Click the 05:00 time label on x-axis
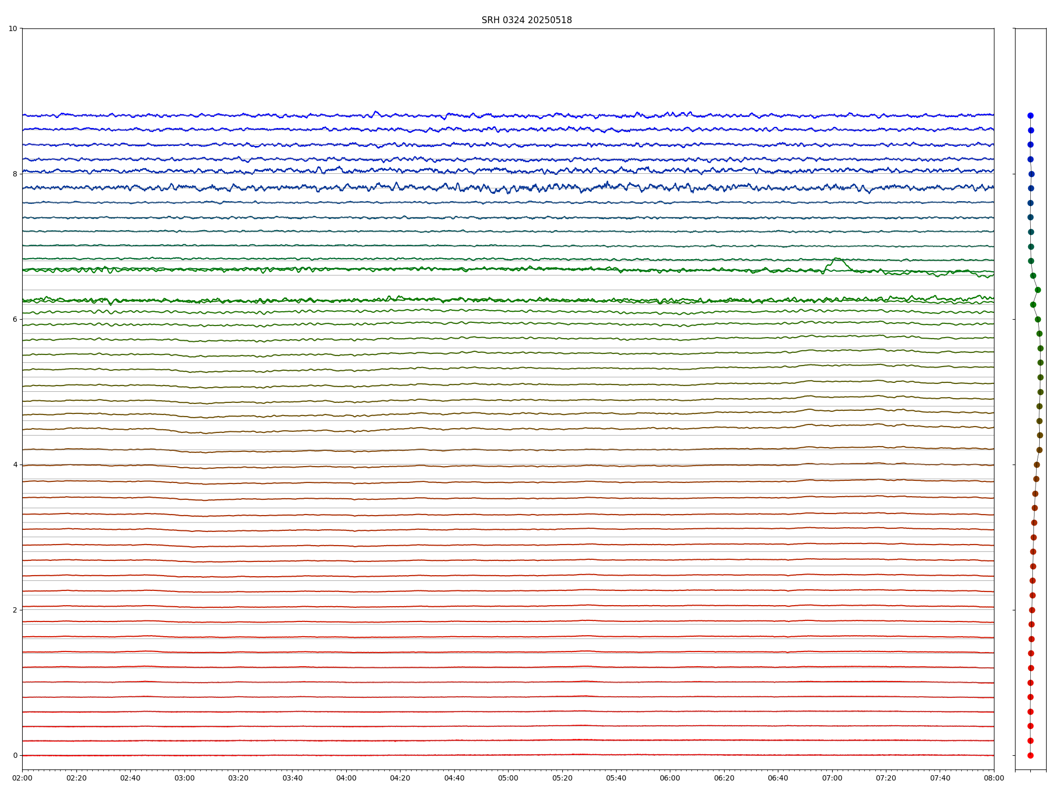Image resolution: width=1054 pixels, height=790 pixels. [508, 778]
